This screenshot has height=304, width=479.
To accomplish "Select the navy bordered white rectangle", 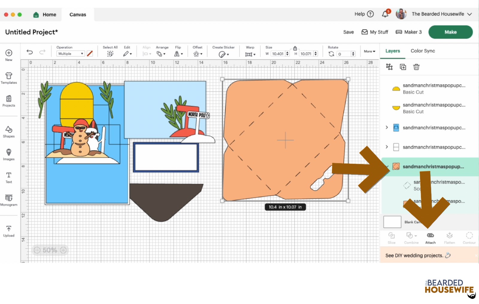I will [x=166, y=157].
